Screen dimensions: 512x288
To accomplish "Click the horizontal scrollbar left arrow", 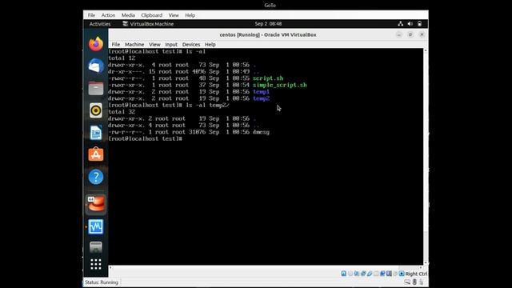I will point(110,268).
